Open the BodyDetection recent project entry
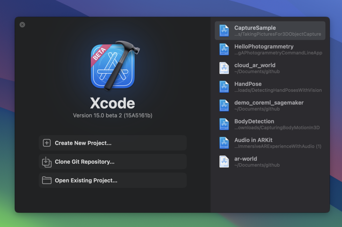This screenshot has height=227, width=342. point(270,124)
